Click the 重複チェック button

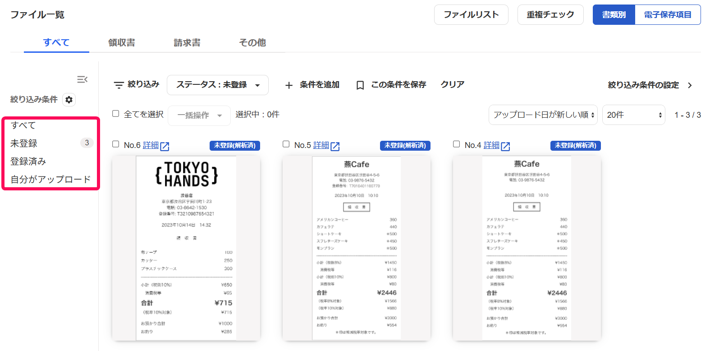click(x=550, y=14)
